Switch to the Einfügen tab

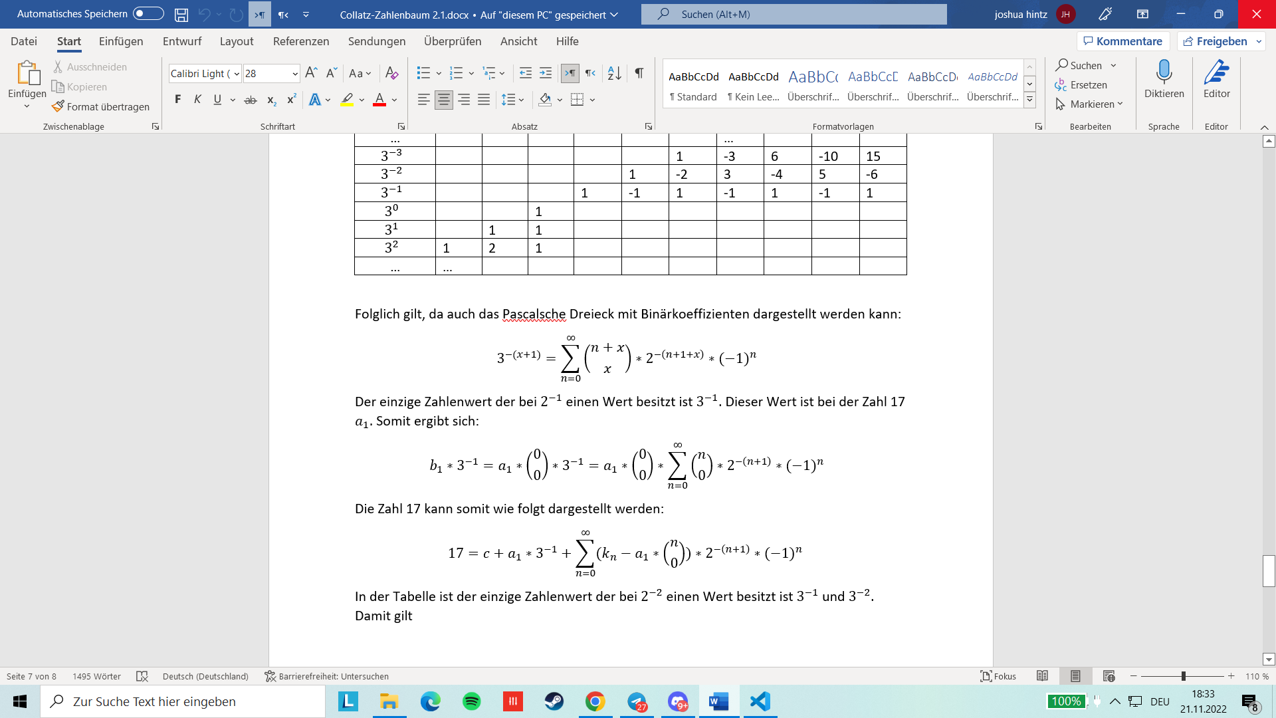tap(121, 41)
